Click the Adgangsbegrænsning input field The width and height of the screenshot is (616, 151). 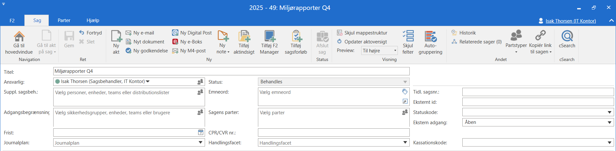tap(129, 117)
